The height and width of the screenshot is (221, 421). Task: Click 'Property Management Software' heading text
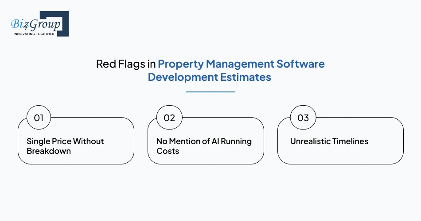(x=241, y=64)
